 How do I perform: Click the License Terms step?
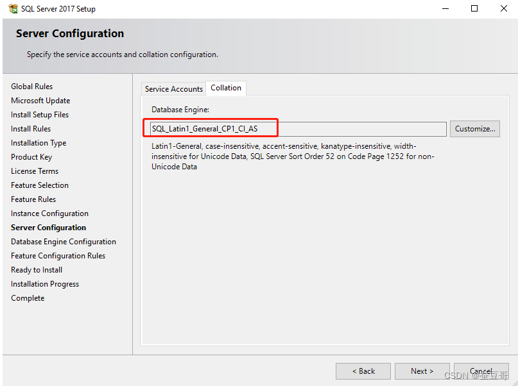click(x=35, y=171)
